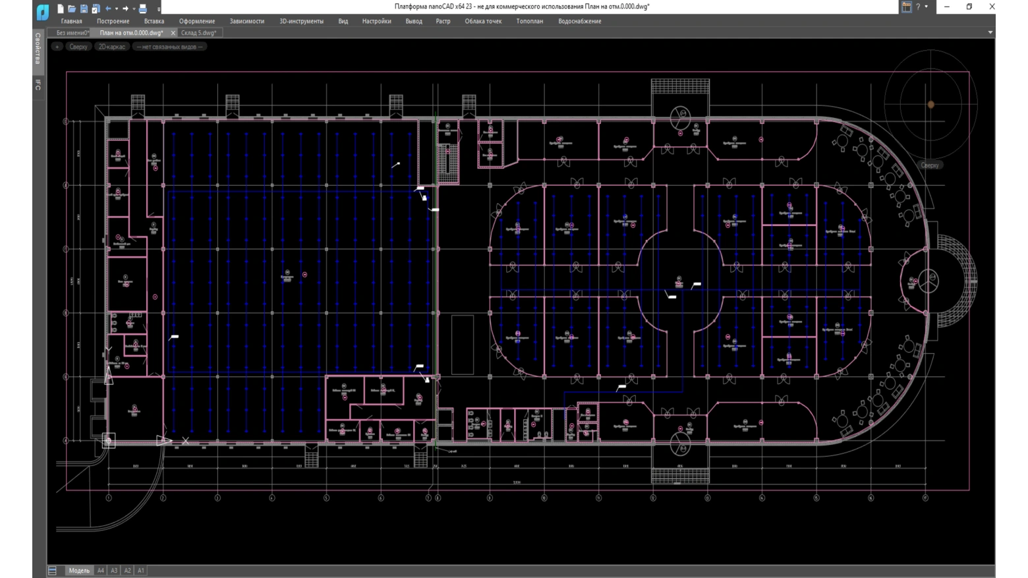Close the План на отм.0.000.dwg tab
Viewport: 1028px width, 578px height.
(173, 33)
